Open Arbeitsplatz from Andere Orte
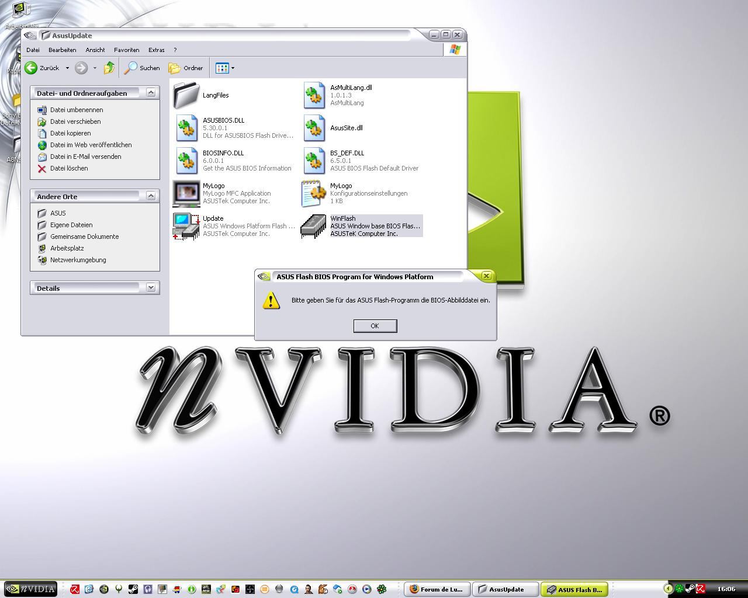Viewport: 748px width, 598px height. click(x=67, y=248)
